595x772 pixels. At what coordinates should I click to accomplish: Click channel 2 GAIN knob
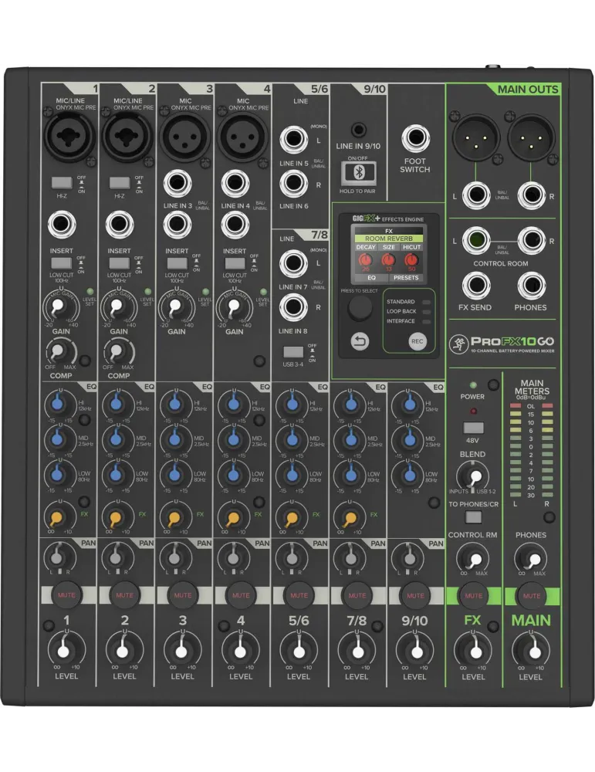pyautogui.click(x=117, y=306)
